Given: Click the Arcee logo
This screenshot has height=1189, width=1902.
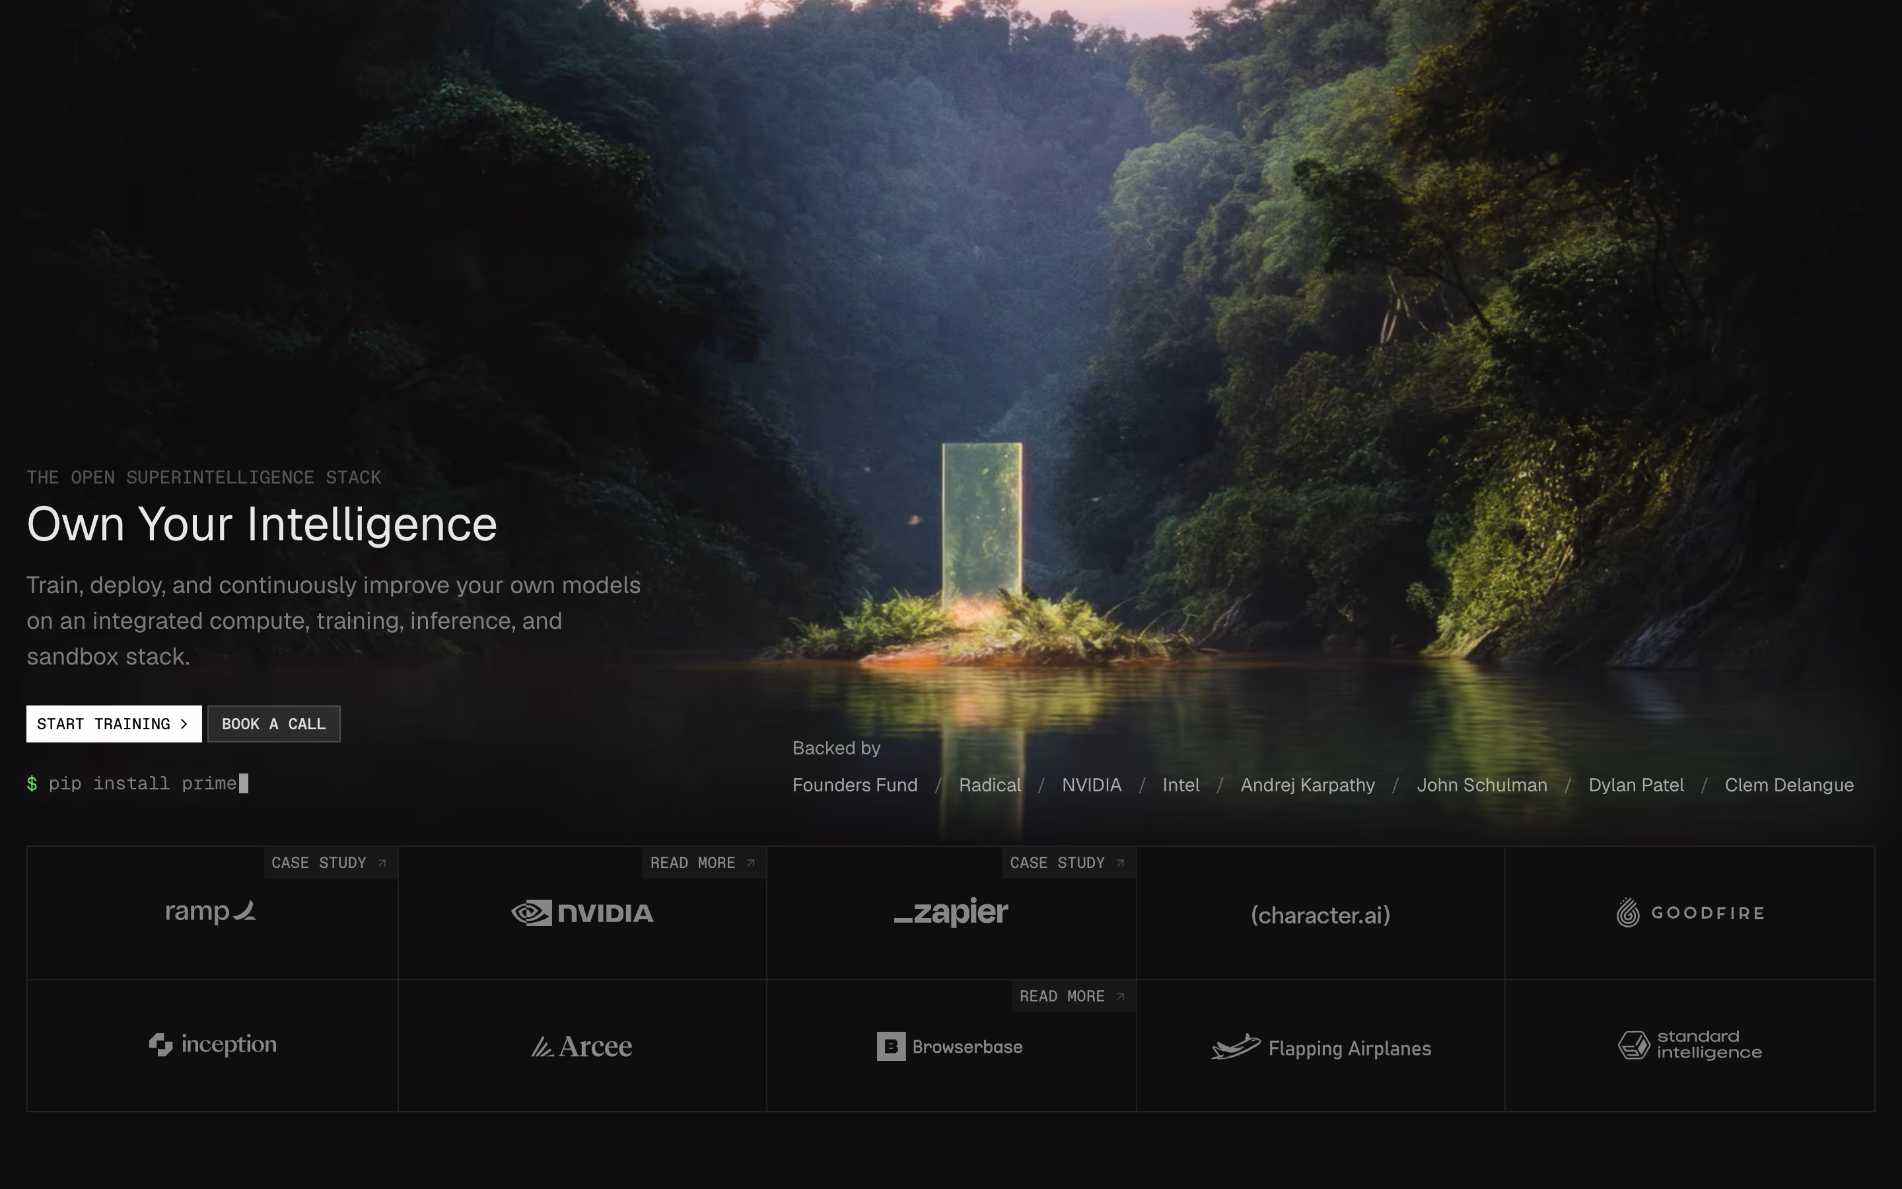Looking at the screenshot, I should (x=582, y=1046).
